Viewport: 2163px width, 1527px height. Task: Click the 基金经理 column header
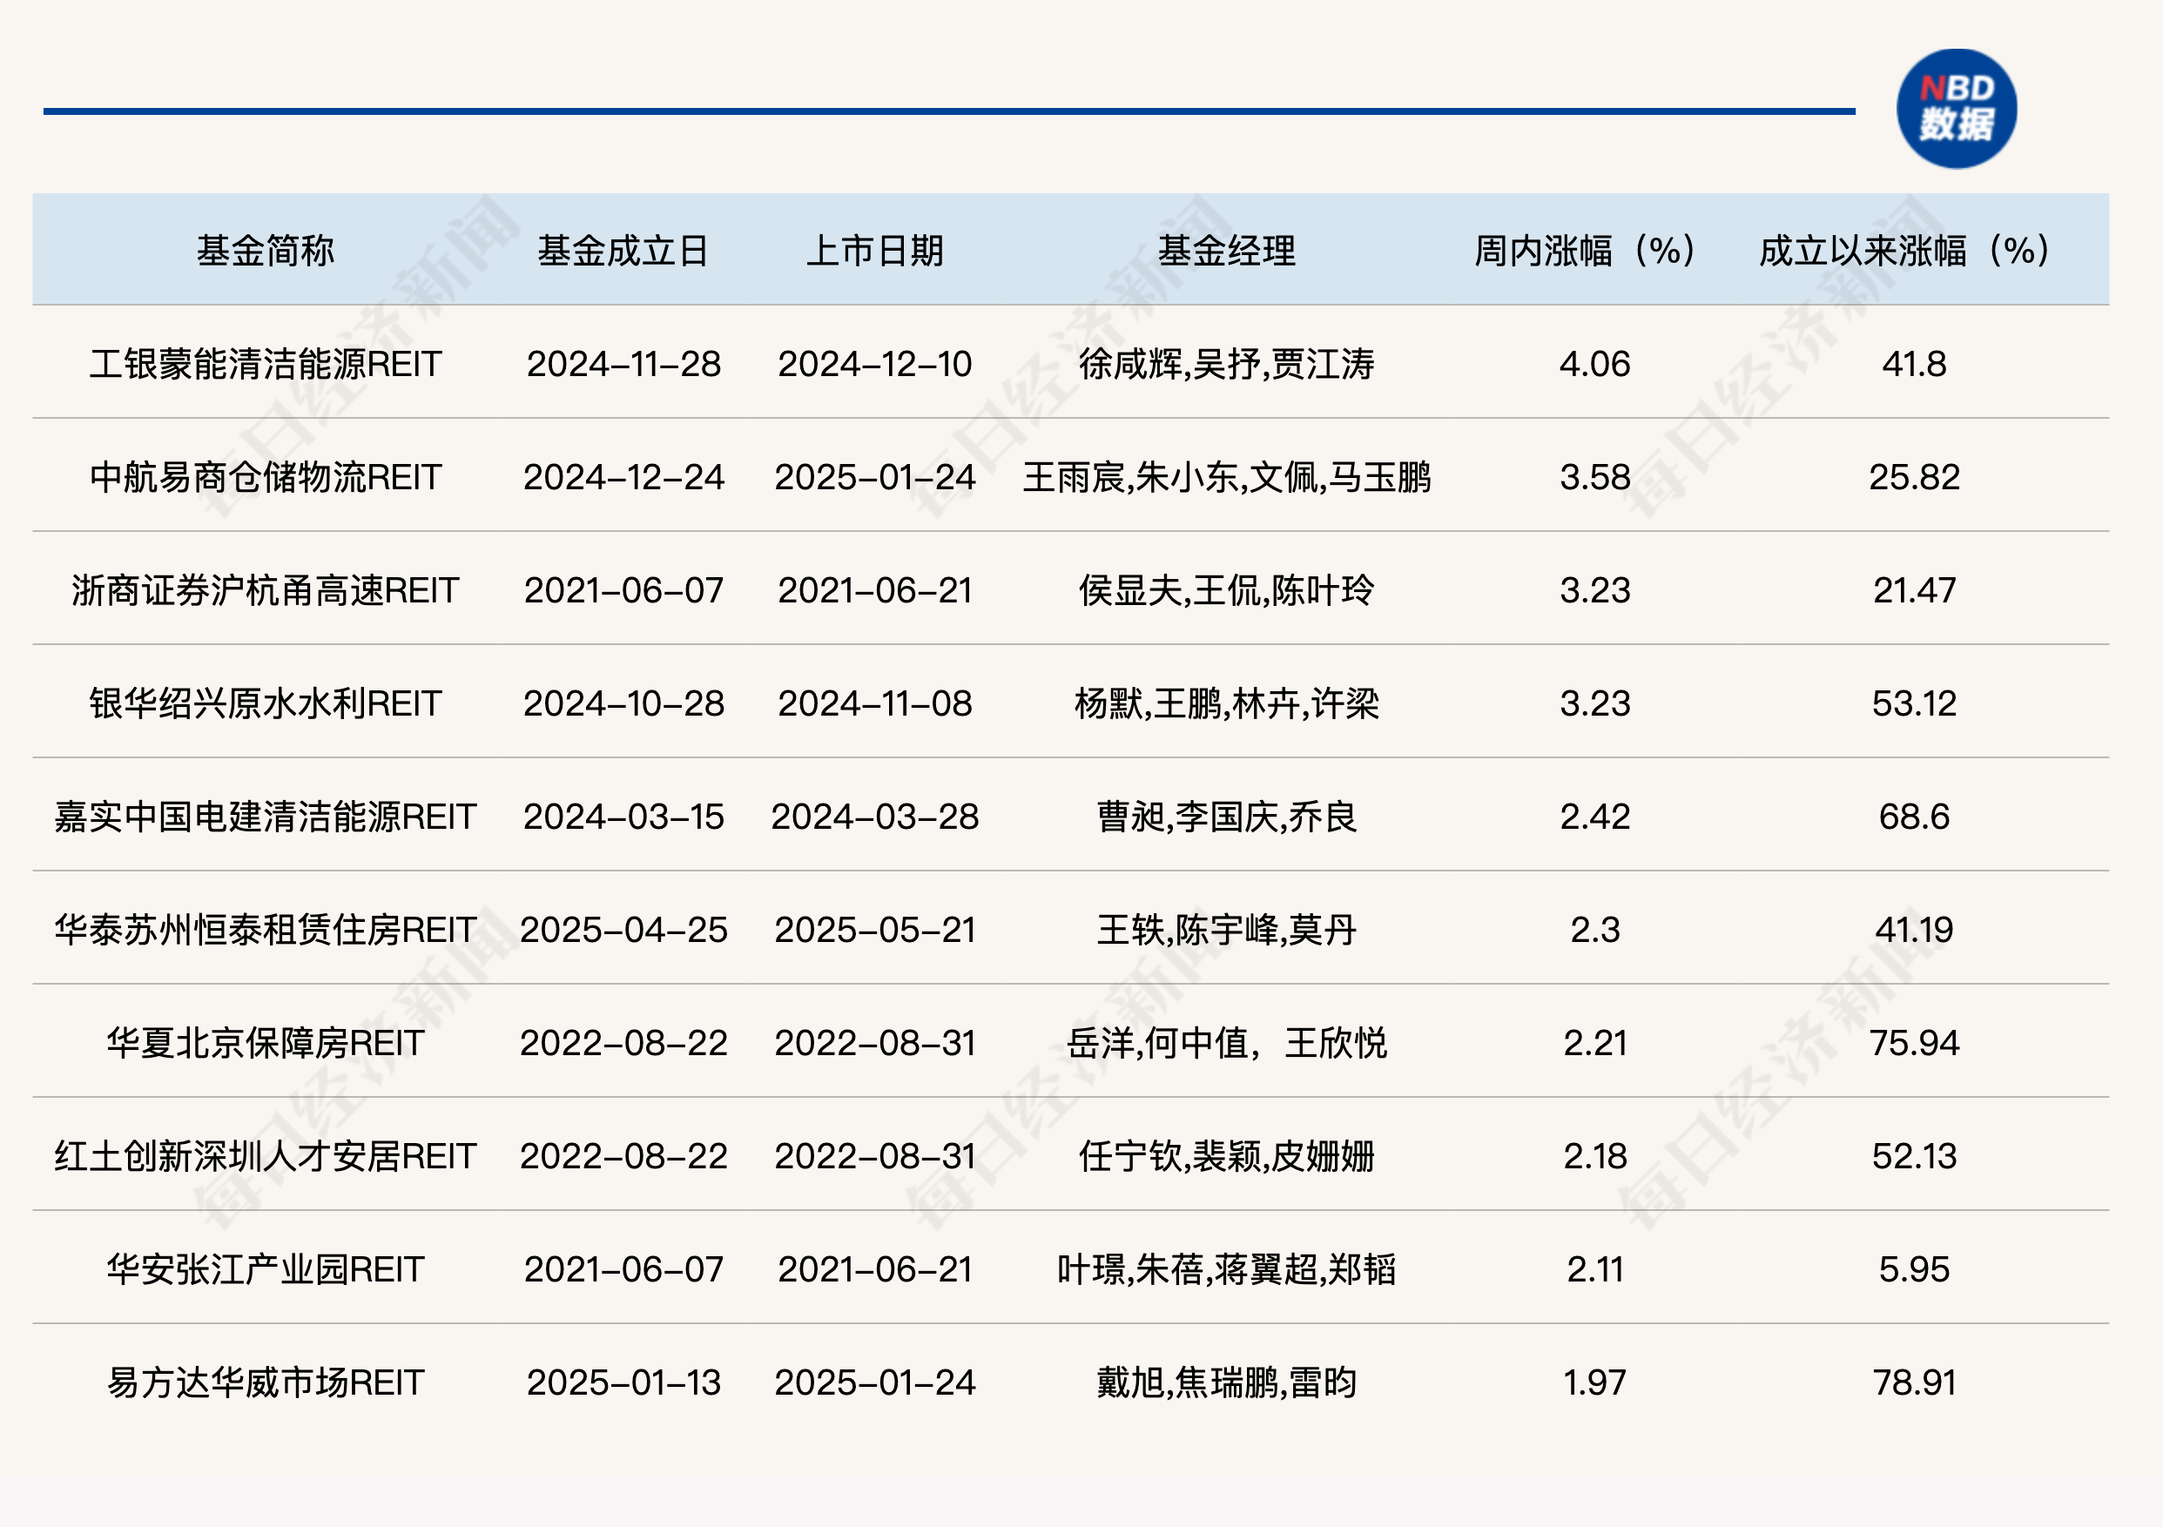1226,251
